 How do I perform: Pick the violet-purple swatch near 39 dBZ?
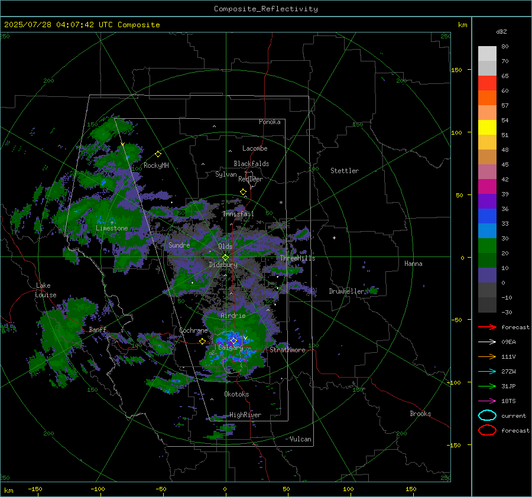pyautogui.click(x=487, y=201)
